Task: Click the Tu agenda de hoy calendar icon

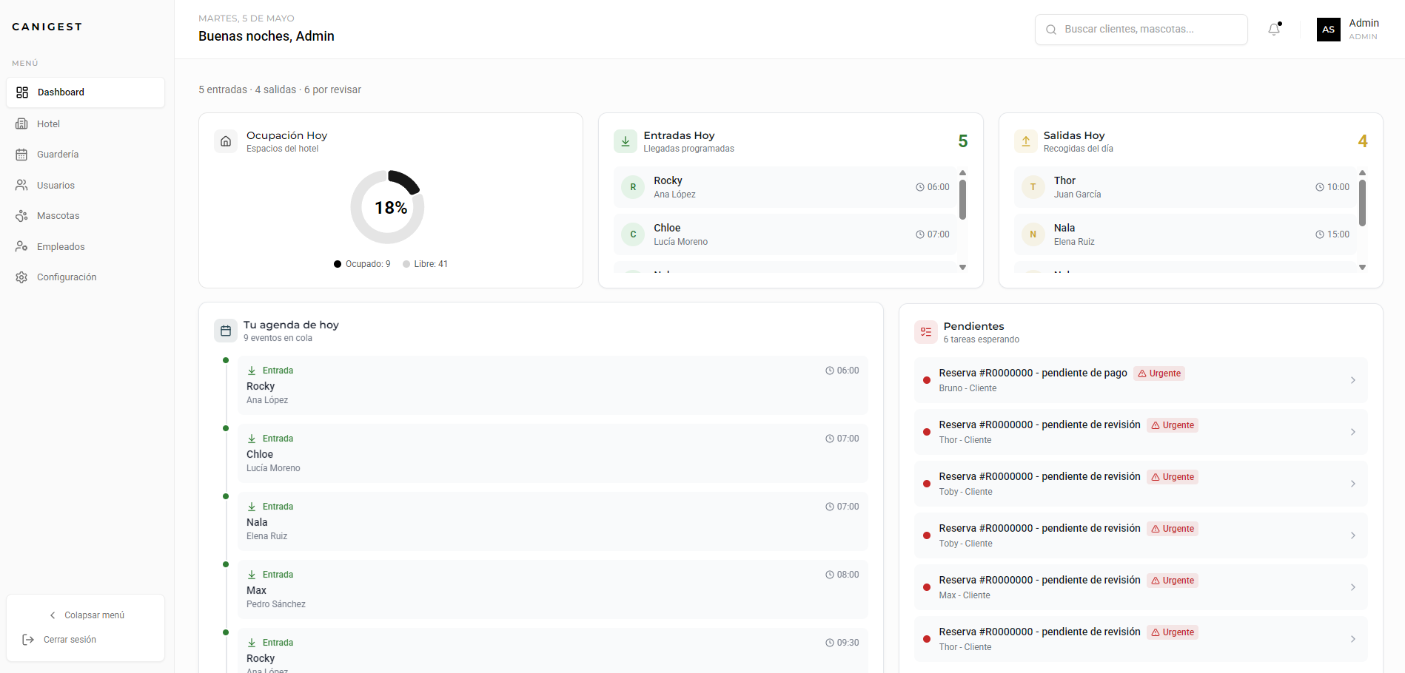Action: (226, 331)
